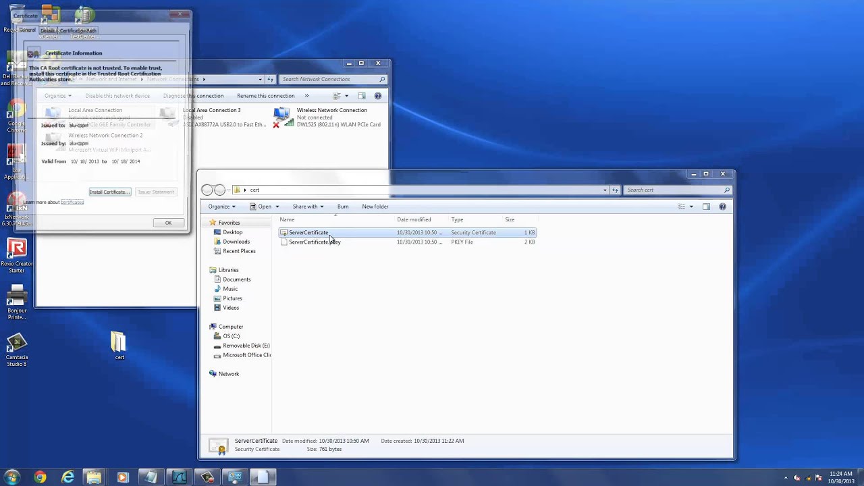This screenshot has height=486, width=864.
Task: Open the Start menu orb
Action: [x=11, y=477]
